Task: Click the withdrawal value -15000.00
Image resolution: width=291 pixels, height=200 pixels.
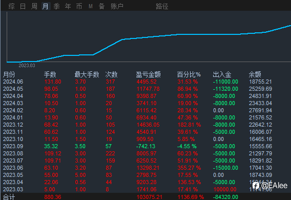Action: pos(225,168)
